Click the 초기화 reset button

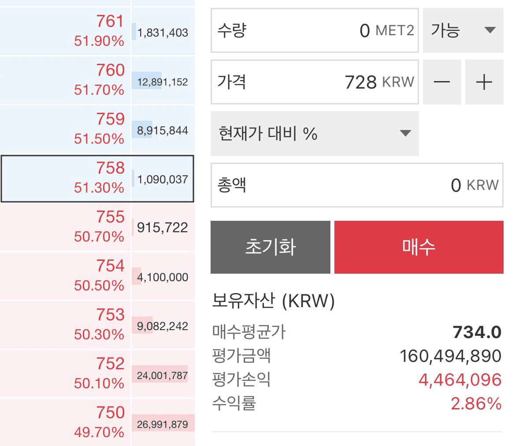point(270,247)
